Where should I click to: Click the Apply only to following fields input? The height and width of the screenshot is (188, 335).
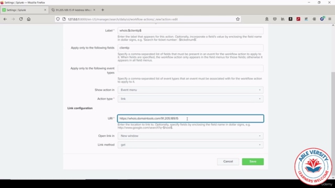(x=191, y=48)
